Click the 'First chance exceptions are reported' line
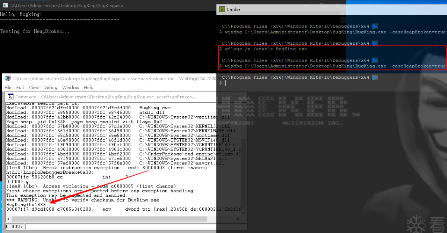The image size is (447, 233). pyautogui.click(x=101, y=191)
